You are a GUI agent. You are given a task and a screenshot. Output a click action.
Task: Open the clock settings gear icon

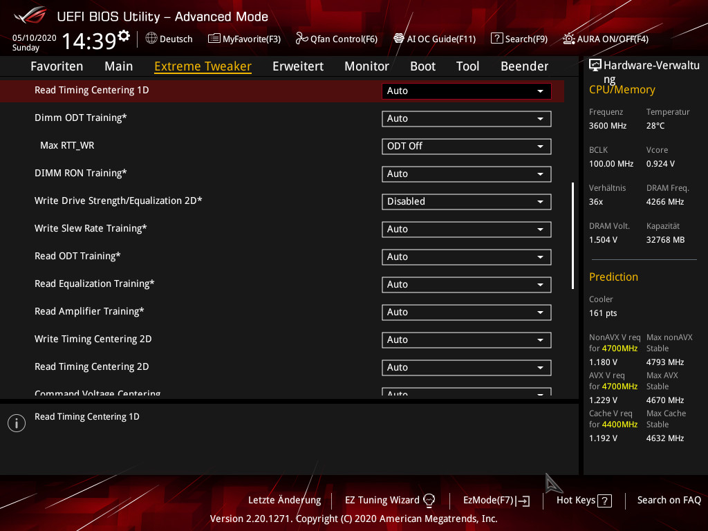[x=124, y=35]
